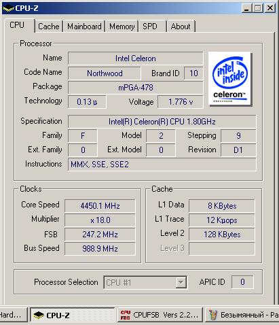Click the Intel Inside Celeron logo

point(229,79)
